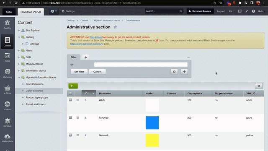Open the Marketplace sidebar section
This screenshot has width=268, height=151.
(8, 138)
